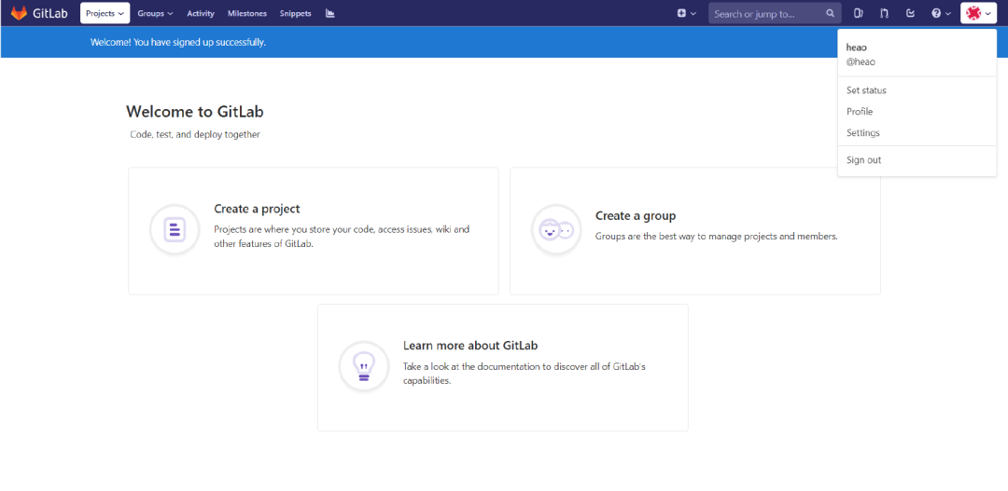Image resolution: width=1008 pixels, height=491 pixels.
Task: Click Sign out in user menu
Action: [863, 160]
